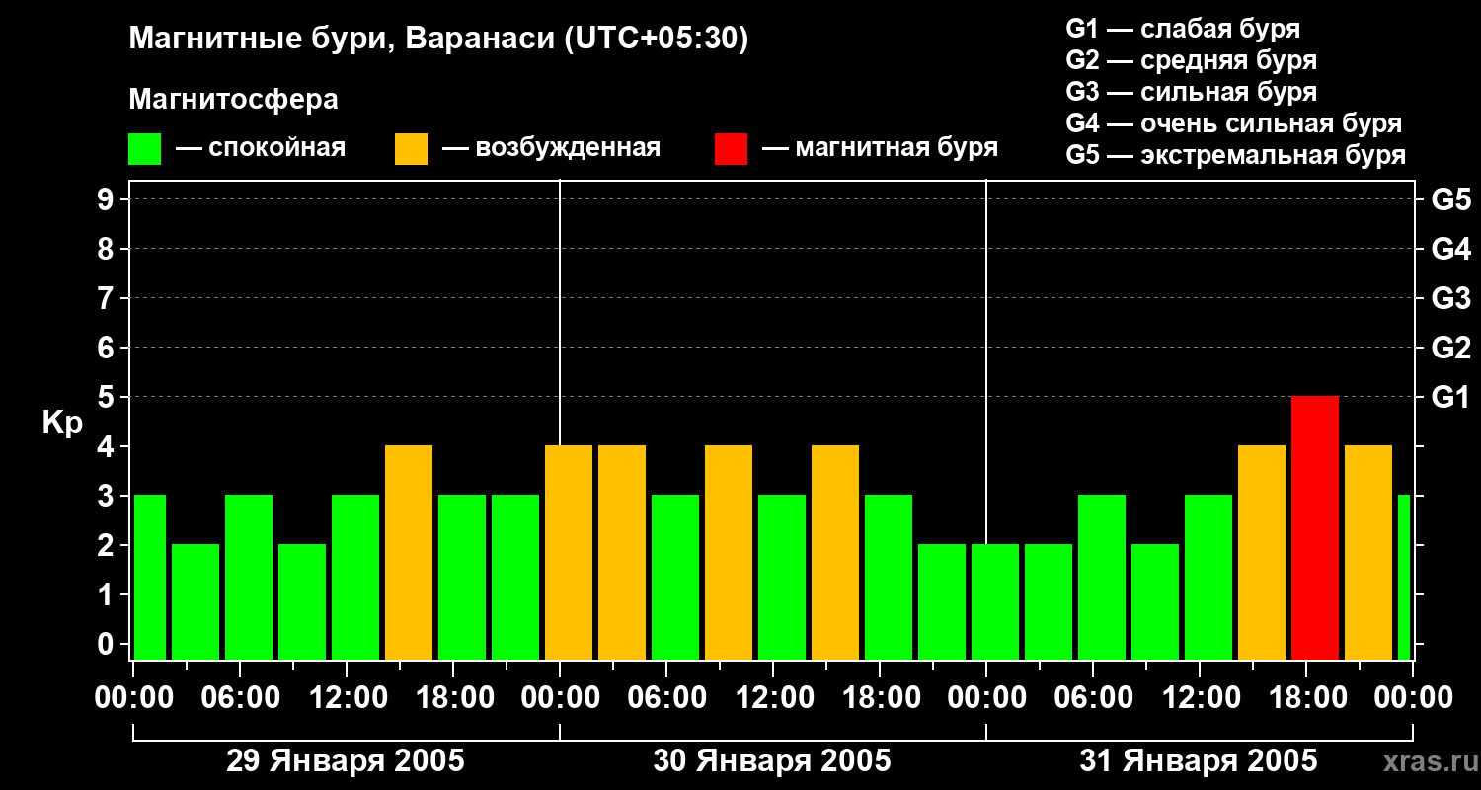1481x790 pixels.
Task: Select the line "G1 — слабая буря"
Action: click(1183, 29)
